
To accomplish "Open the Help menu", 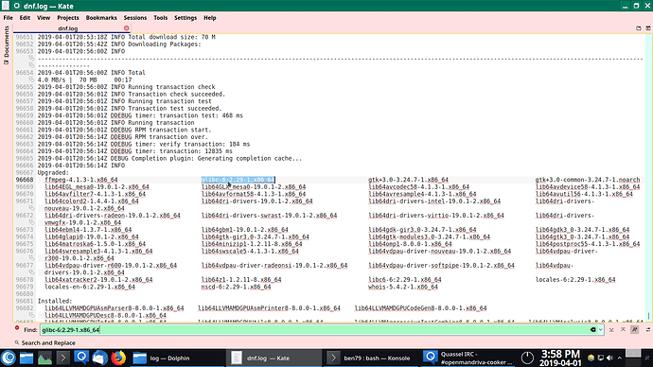I will (210, 18).
